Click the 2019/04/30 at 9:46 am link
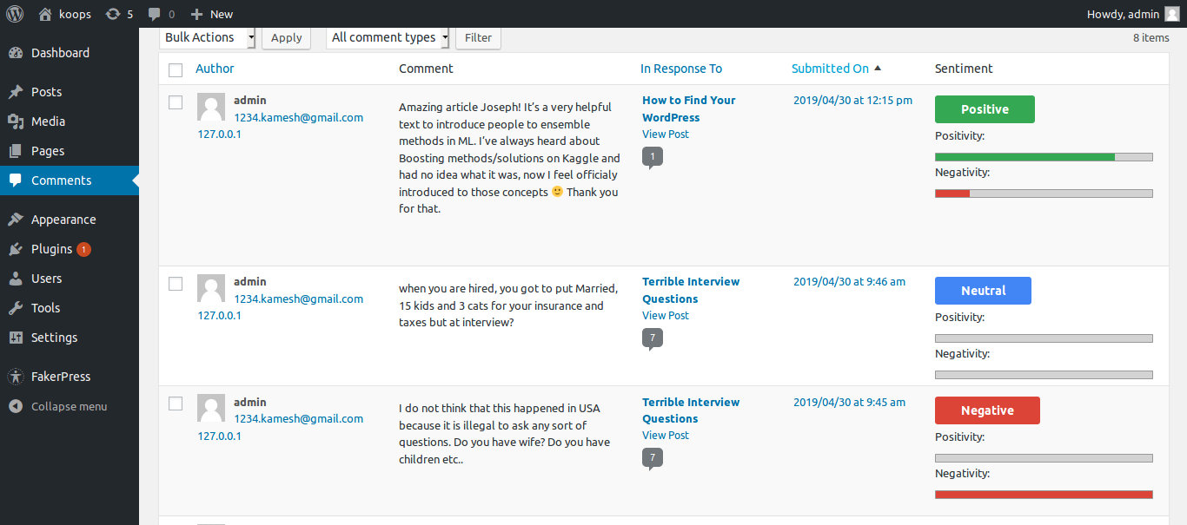Screen dimensions: 1187x525 849,281
